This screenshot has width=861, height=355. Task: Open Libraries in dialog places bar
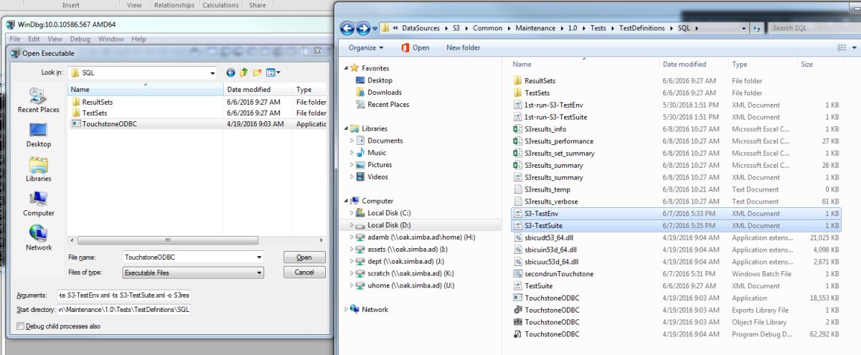[x=39, y=169]
